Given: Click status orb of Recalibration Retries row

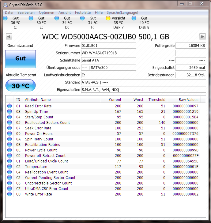Looking at the screenshot, I should pos(9,144).
